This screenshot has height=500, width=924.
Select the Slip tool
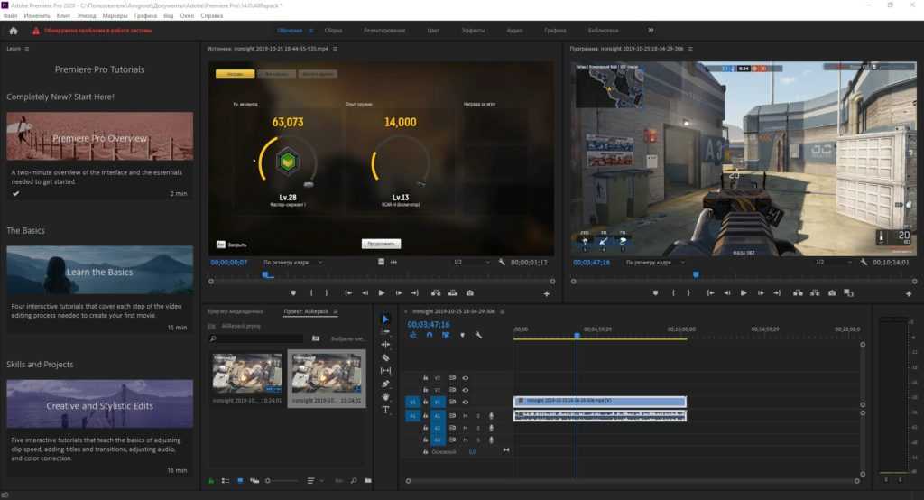[385, 371]
